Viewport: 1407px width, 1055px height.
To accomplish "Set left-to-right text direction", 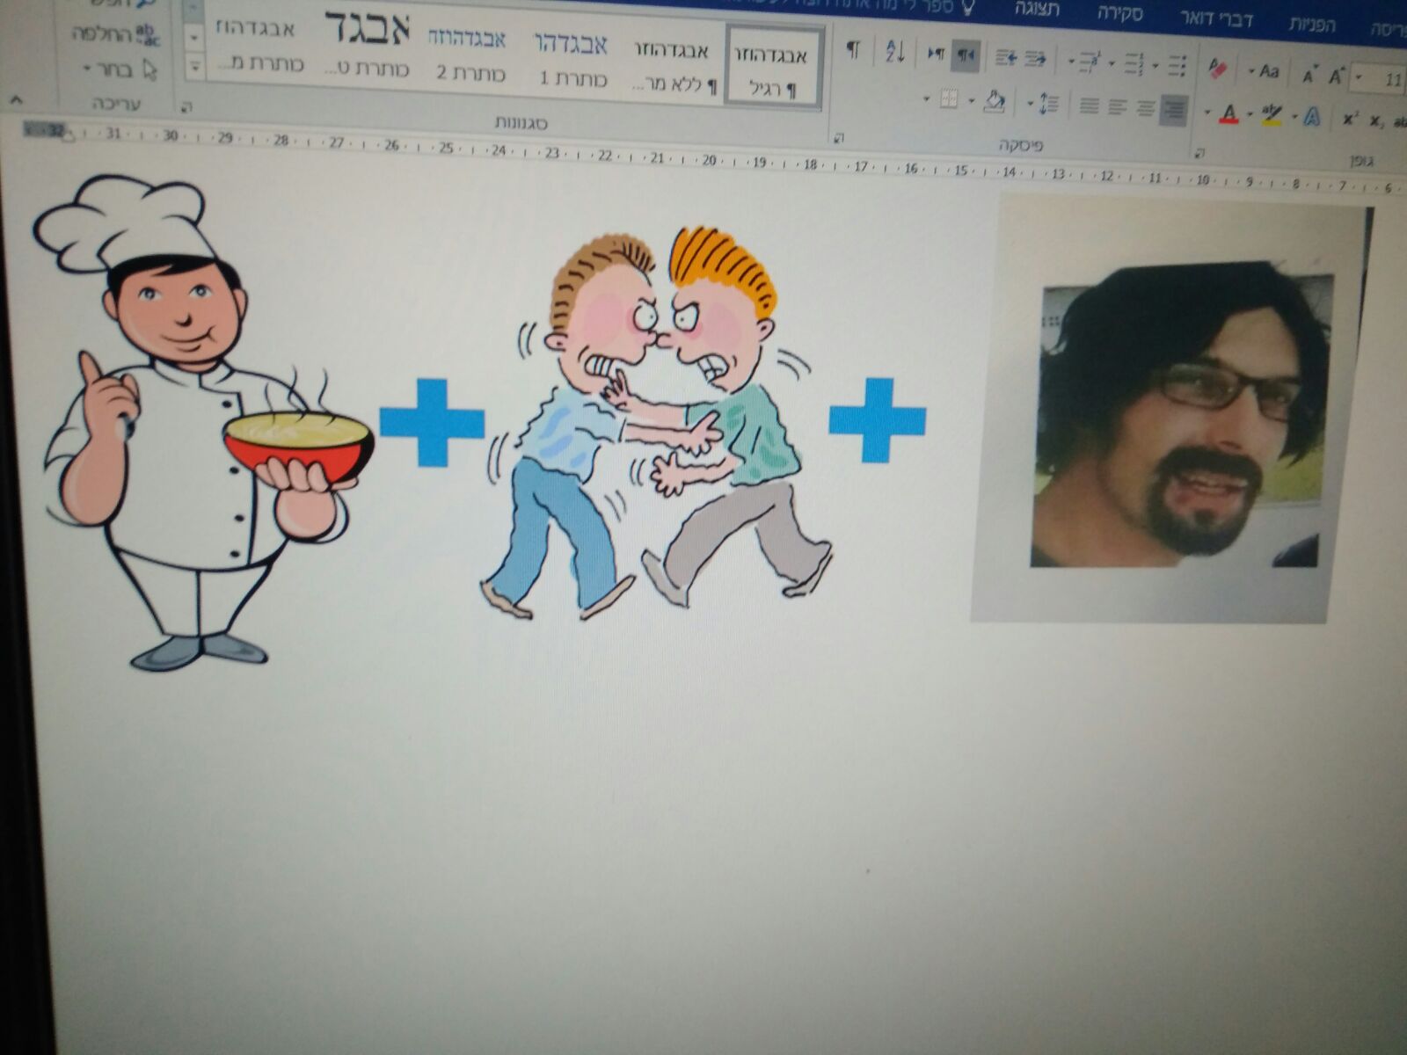I will pyautogui.click(x=937, y=55).
